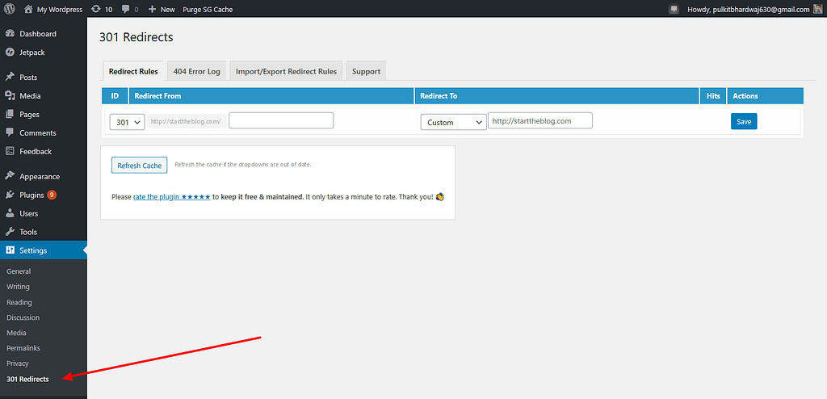Image resolution: width=827 pixels, height=399 pixels.
Task: Click the 301 Redirects page heading
Action: [x=136, y=37]
